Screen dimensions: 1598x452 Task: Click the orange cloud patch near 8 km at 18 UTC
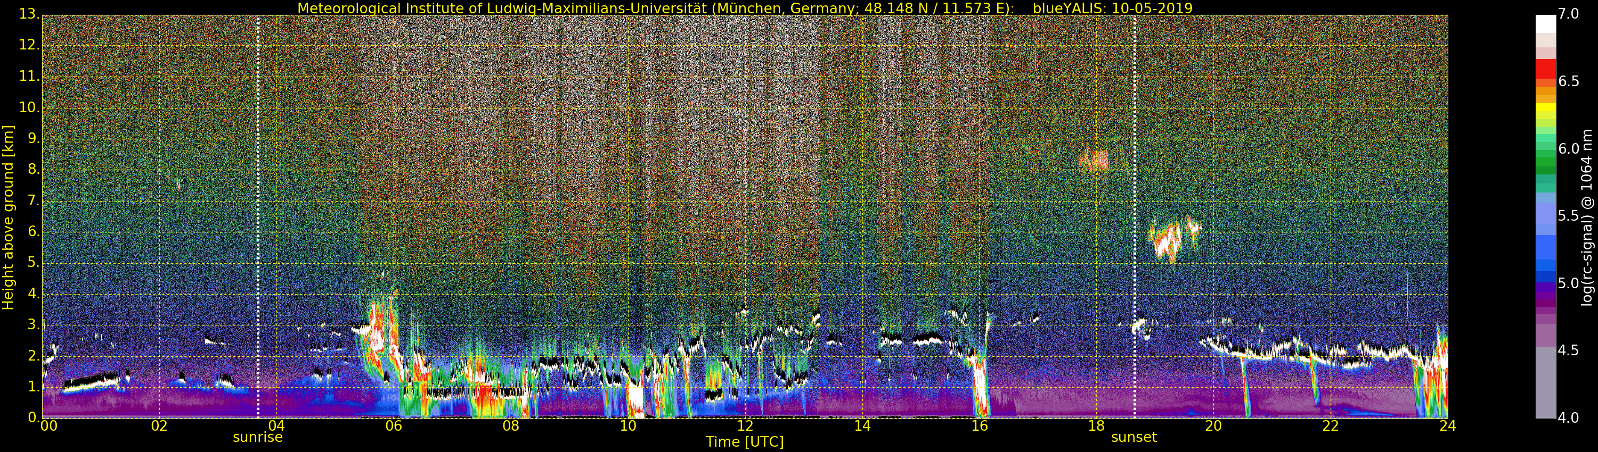1094,162
